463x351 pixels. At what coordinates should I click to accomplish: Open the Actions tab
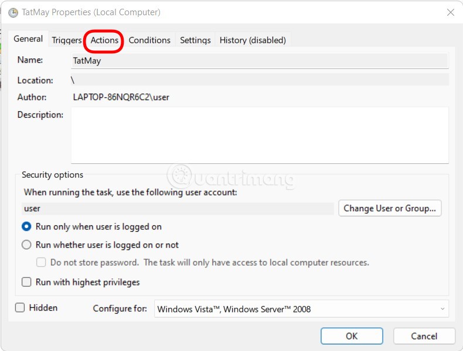click(104, 40)
